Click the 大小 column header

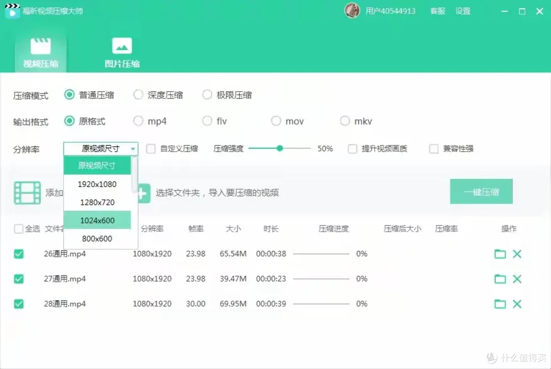pyautogui.click(x=233, y=229)
